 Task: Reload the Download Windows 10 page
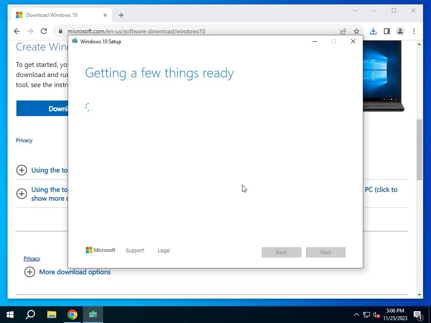tap(44, 31)
